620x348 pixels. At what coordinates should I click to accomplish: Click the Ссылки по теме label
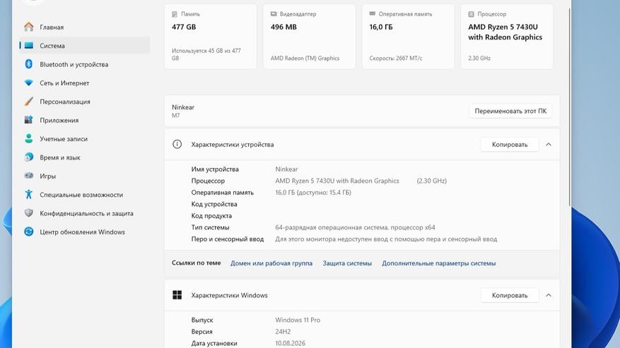click(196, 263)
